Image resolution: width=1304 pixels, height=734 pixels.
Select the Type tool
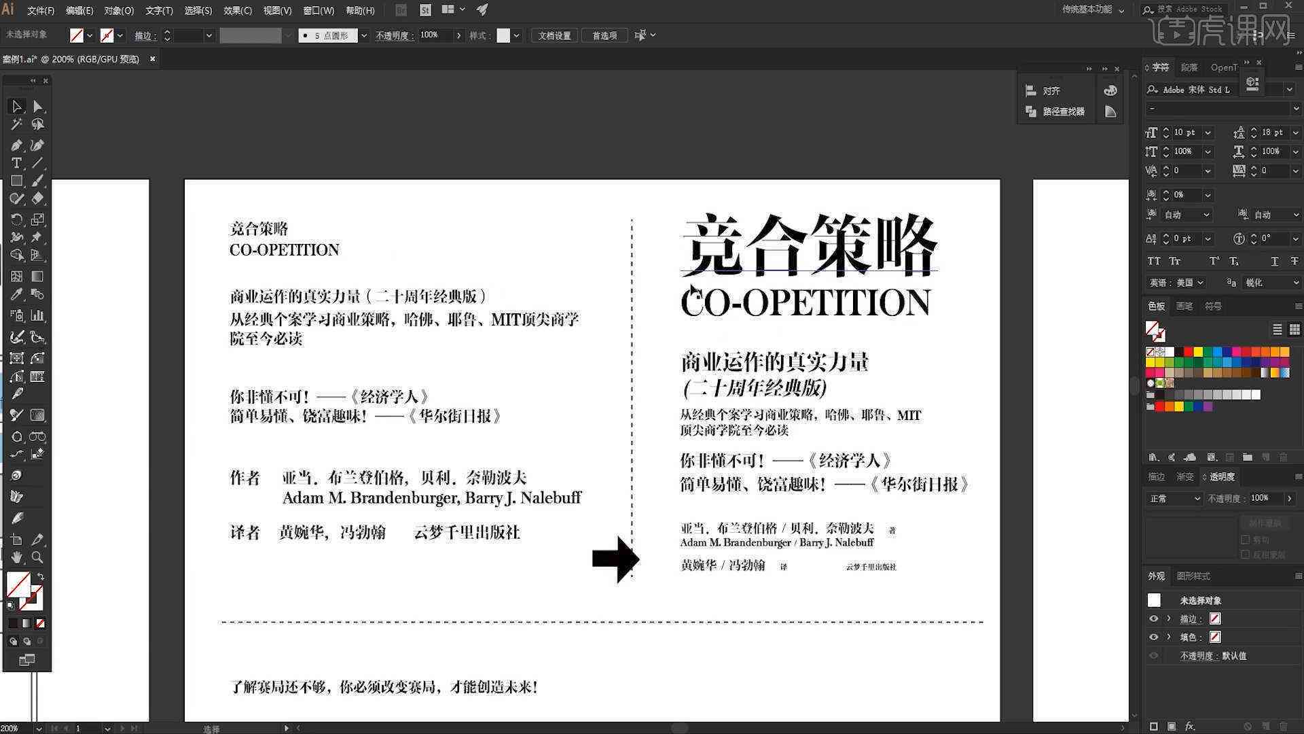[x=16, y=163]
